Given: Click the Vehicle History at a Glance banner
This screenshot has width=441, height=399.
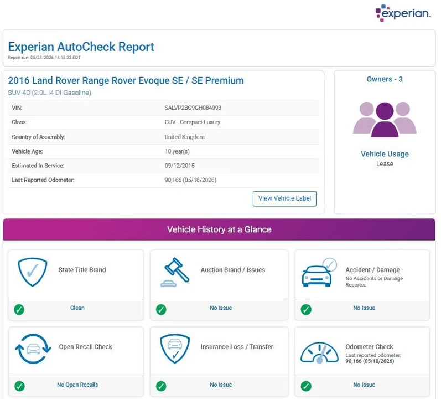Looking at the screenshot, I should [219, 229].
